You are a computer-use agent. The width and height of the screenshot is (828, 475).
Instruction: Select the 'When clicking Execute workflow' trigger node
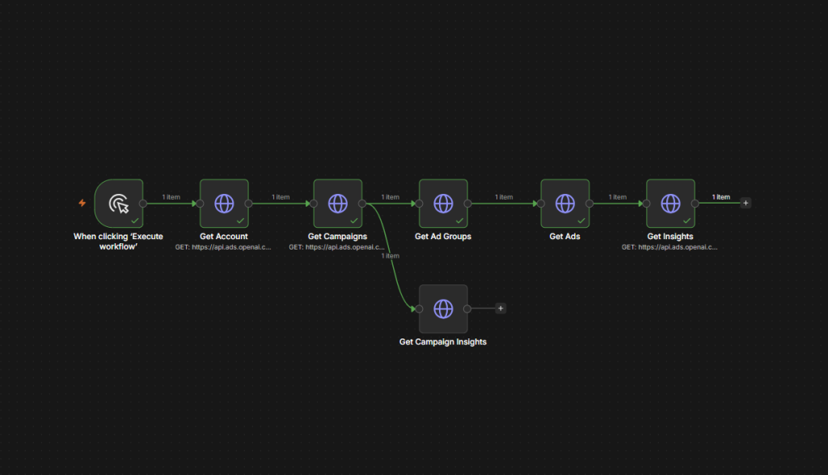click(119, 204)
